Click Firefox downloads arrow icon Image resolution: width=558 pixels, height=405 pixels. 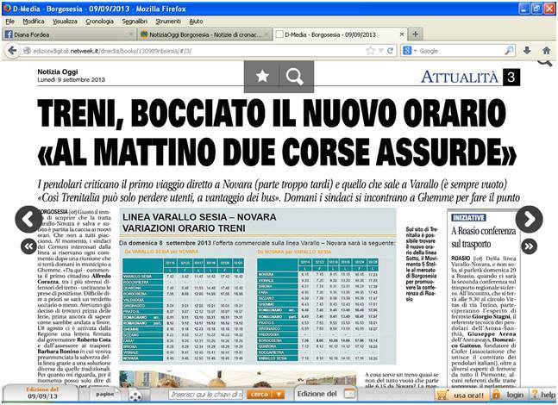527,51
